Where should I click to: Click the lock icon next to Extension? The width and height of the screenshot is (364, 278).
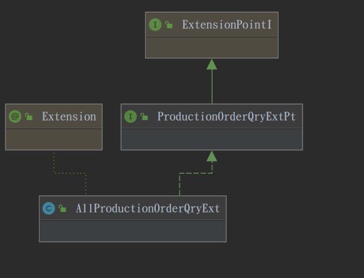click(x=28, y=116)
